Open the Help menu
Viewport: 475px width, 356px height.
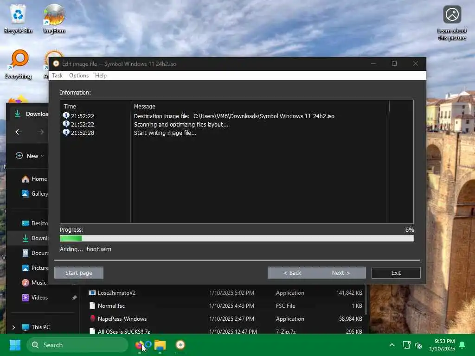101,76
